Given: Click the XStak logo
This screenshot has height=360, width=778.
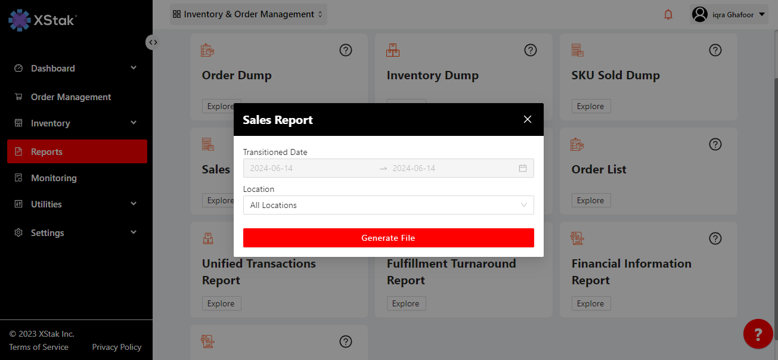Looking at the screenshot, I should [x=42, y=20].
